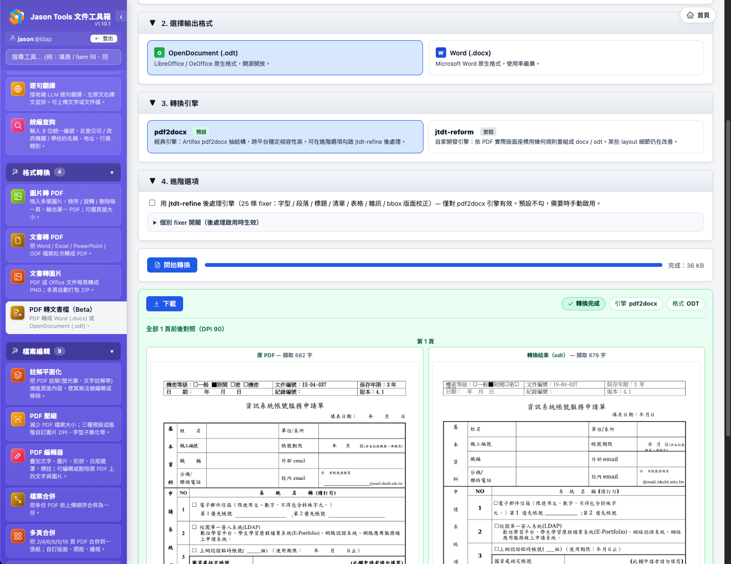Screen dimensions: 731x564
Task: Open the 檔案合併 merge icon
Action: point(18,499)
